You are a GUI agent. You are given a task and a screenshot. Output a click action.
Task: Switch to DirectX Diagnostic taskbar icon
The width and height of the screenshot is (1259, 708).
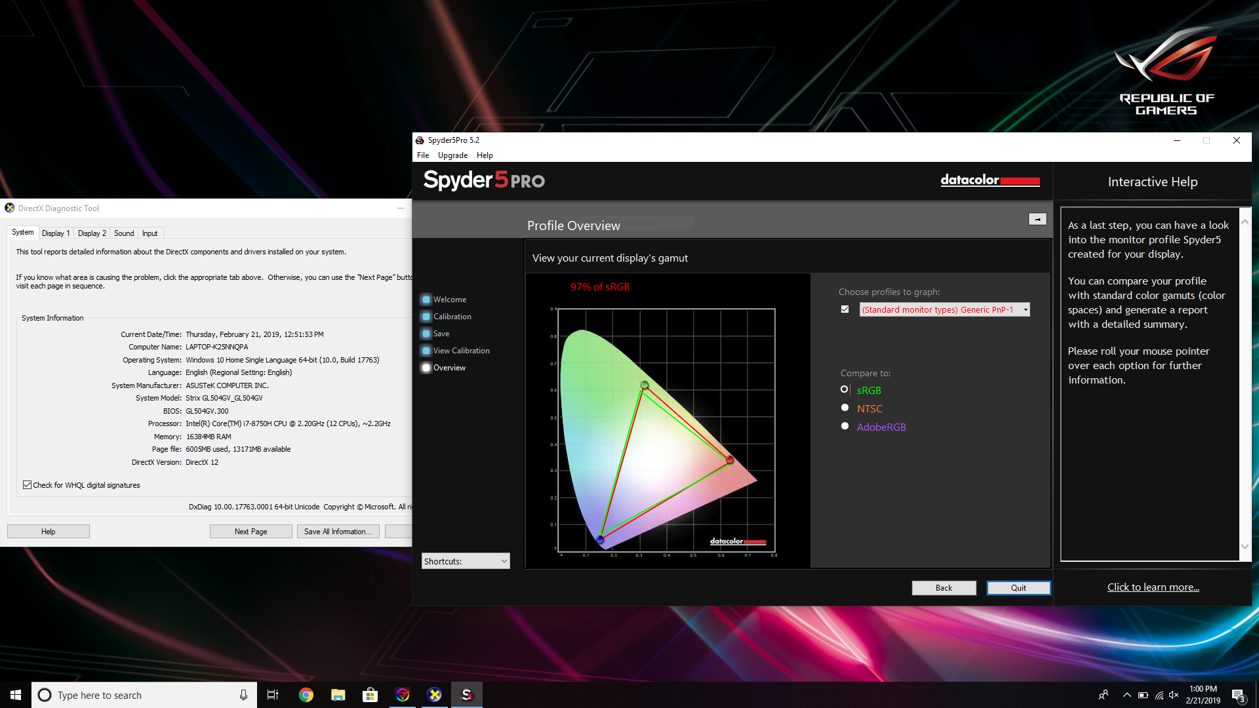point(434,695)
